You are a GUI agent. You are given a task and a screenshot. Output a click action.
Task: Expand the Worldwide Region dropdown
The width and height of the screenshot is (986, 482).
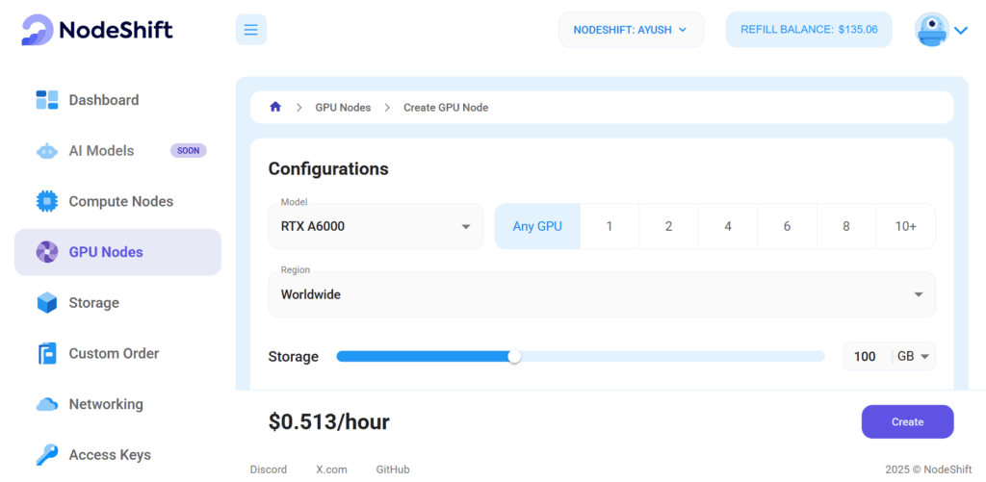(601, 294)
